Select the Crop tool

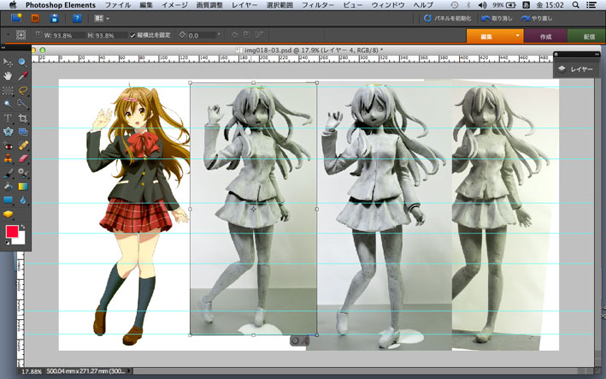tap(23, 118)
